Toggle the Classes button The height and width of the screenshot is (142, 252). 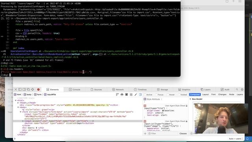[183, 133]
